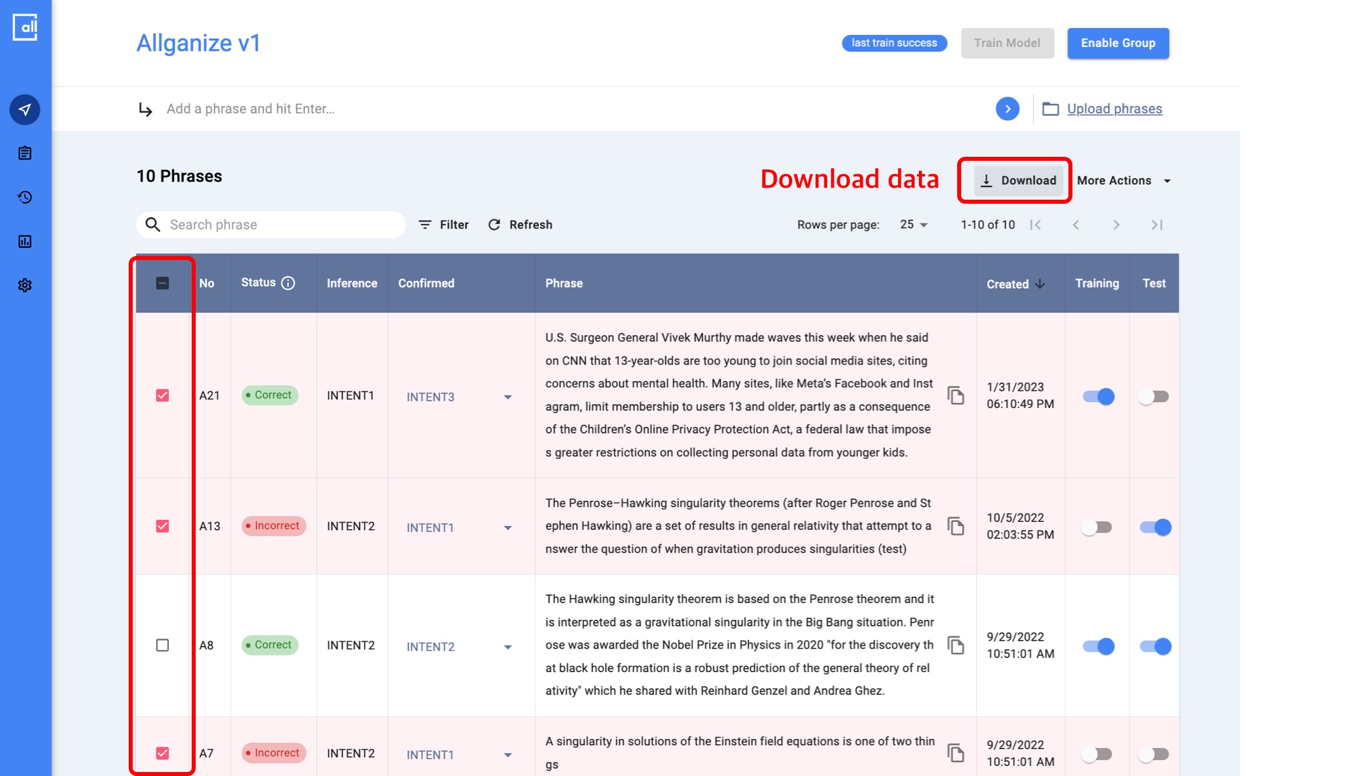Turn off Test toggle for row A8
Image resolution: width=1362 pixels, height=776 pixels.
click(x=1155, y=647)
